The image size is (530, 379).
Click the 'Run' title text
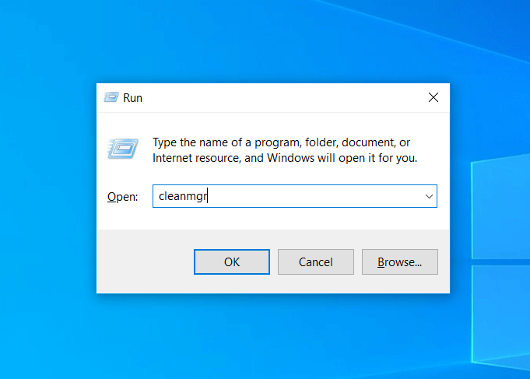pyautogui.click(x=132, y=98)
